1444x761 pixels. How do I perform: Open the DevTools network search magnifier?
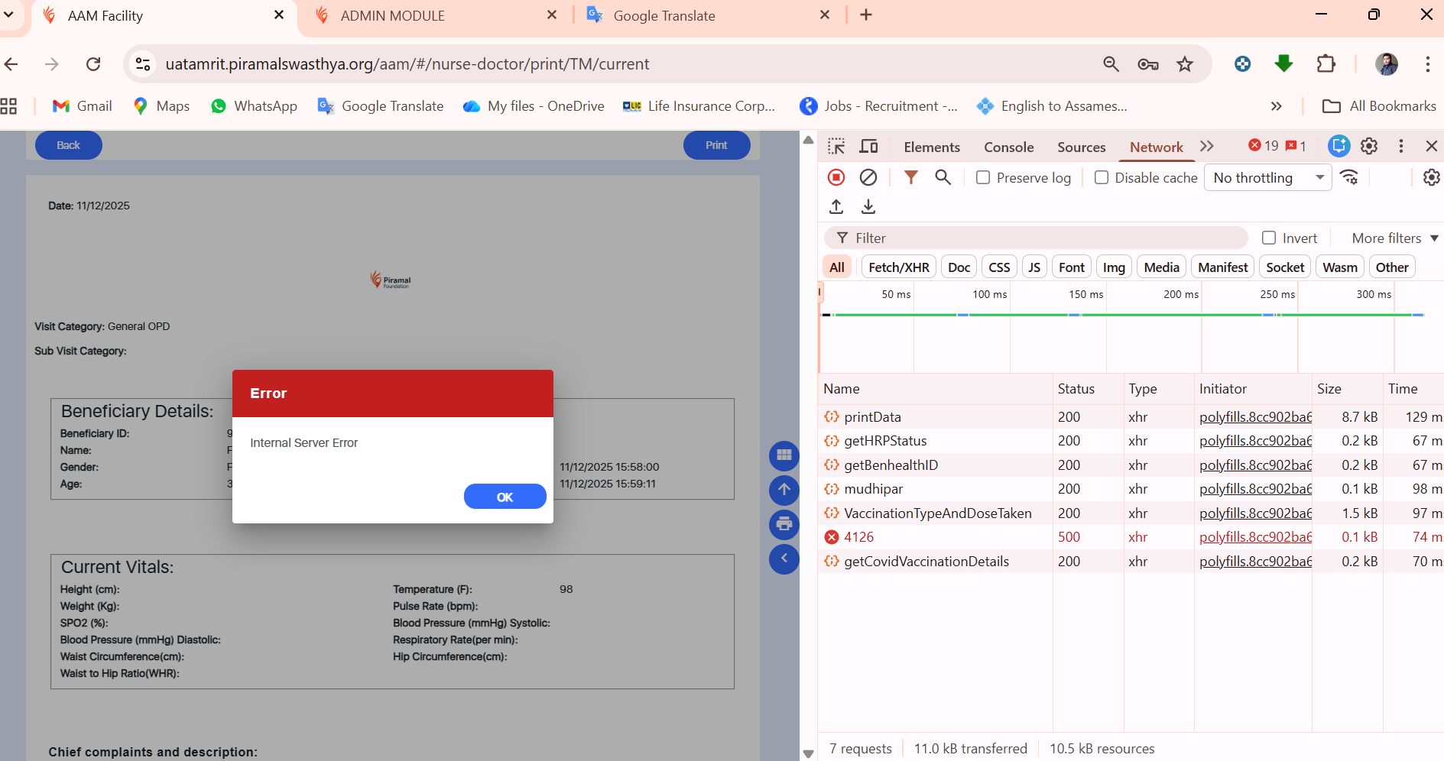(943, 177)
